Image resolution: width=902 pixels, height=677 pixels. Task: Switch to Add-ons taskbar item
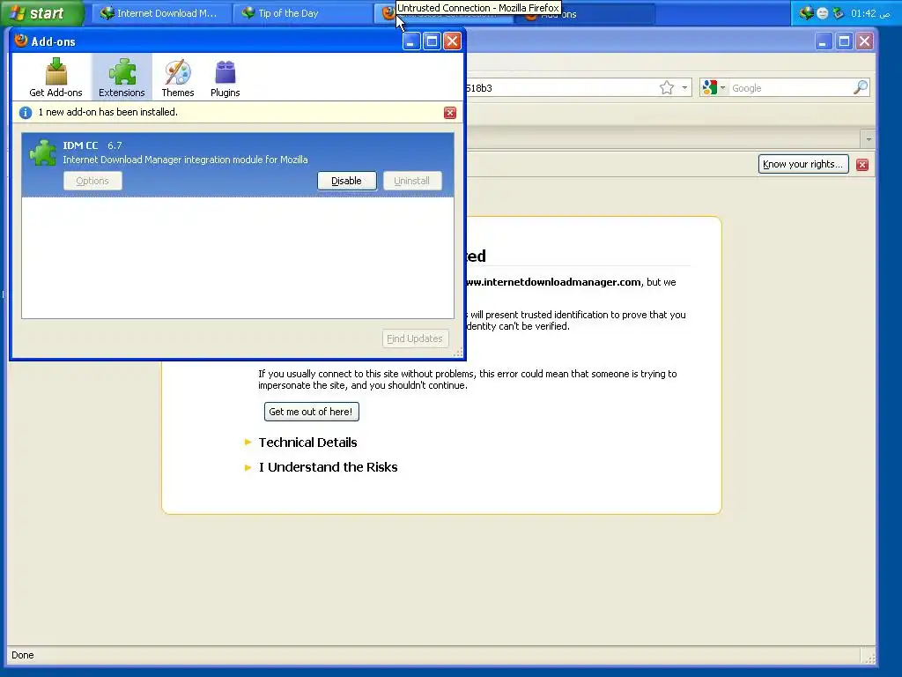[583, 13]
